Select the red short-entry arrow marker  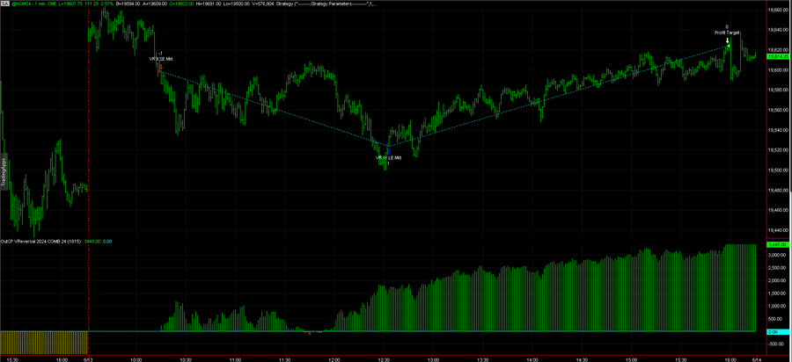click(161, 67)
